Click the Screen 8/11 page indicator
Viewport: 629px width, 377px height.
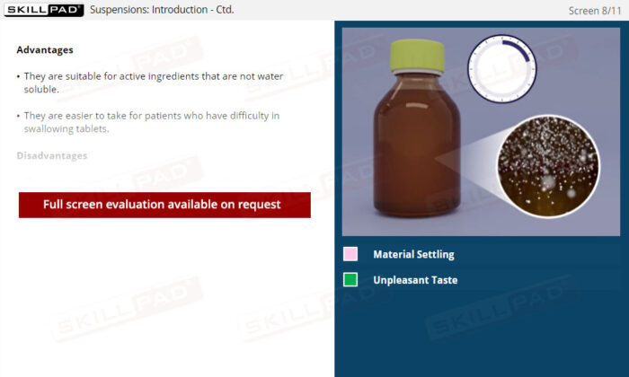595,11
